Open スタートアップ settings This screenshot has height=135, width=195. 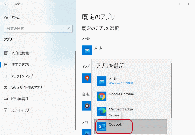coord(17,110)
